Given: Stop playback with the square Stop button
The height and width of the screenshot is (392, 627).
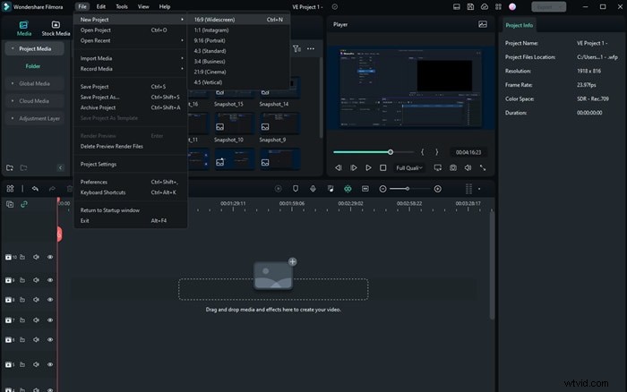Looking at the screenshot, I should point(383,167).
